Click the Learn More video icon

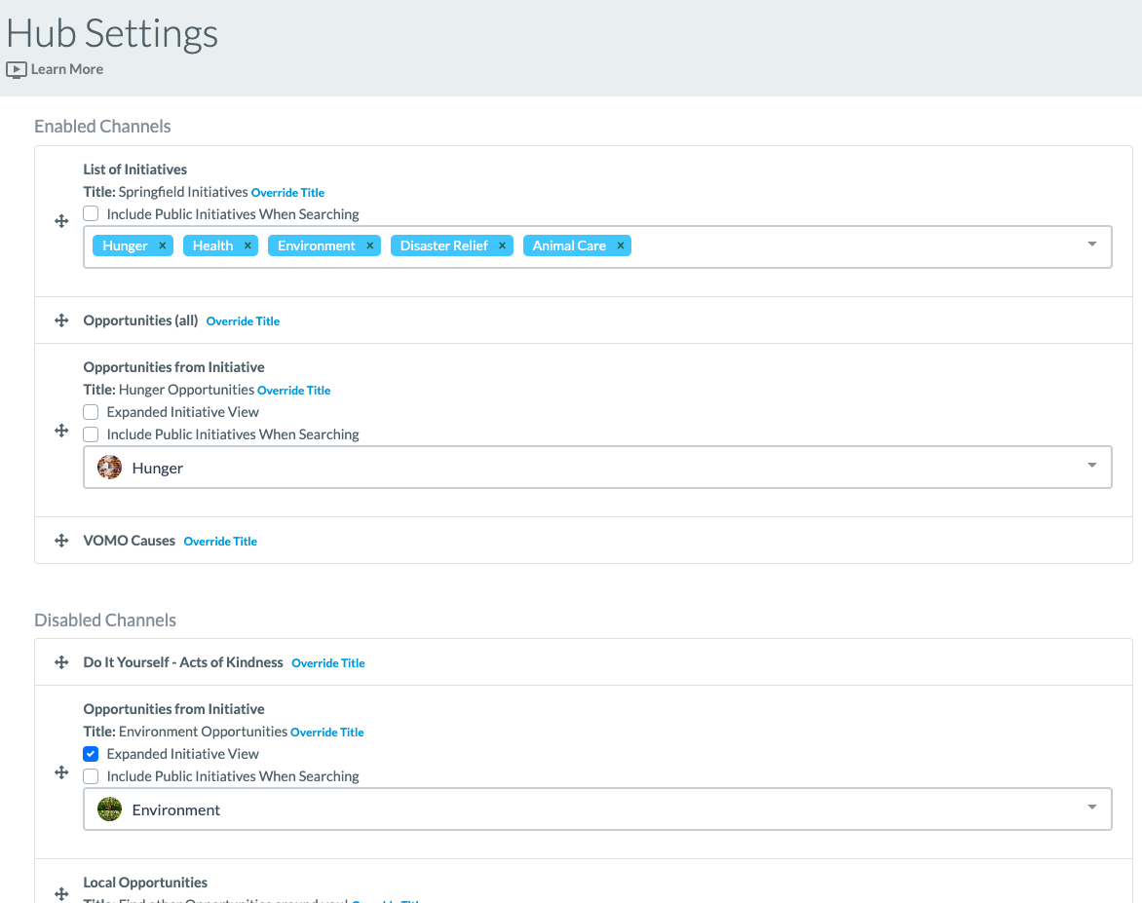[x=16, y=70]
